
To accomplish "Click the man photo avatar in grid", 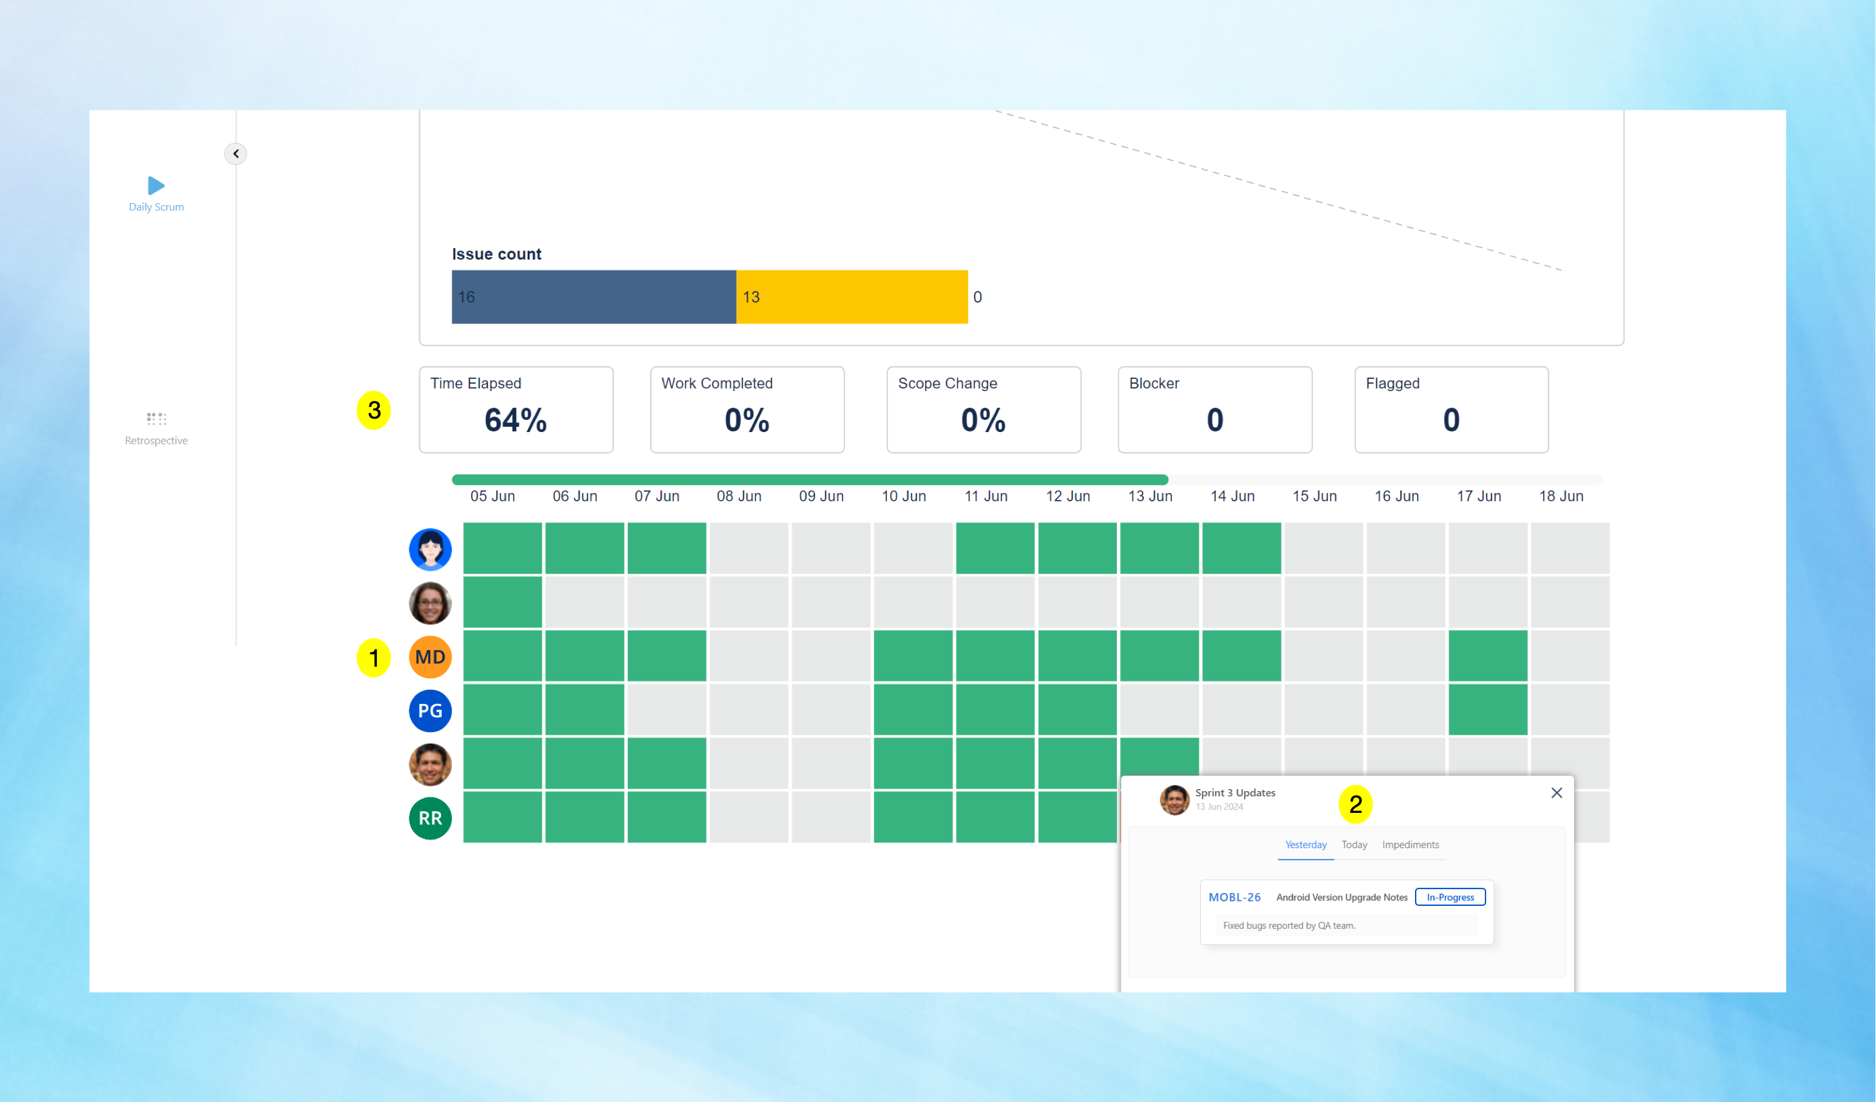I will point(430,764).
